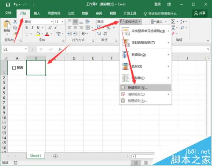The image size is (212, 166).
Task: Open the 文件 tab
Action: tap(8, 13)
